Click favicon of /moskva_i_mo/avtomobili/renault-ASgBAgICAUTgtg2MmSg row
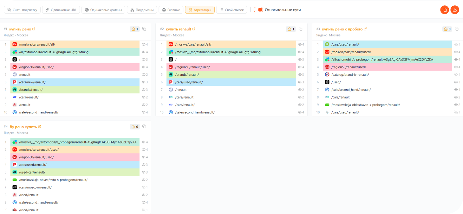The height and width of the screenshot is (214, 463). pos(171,52)
